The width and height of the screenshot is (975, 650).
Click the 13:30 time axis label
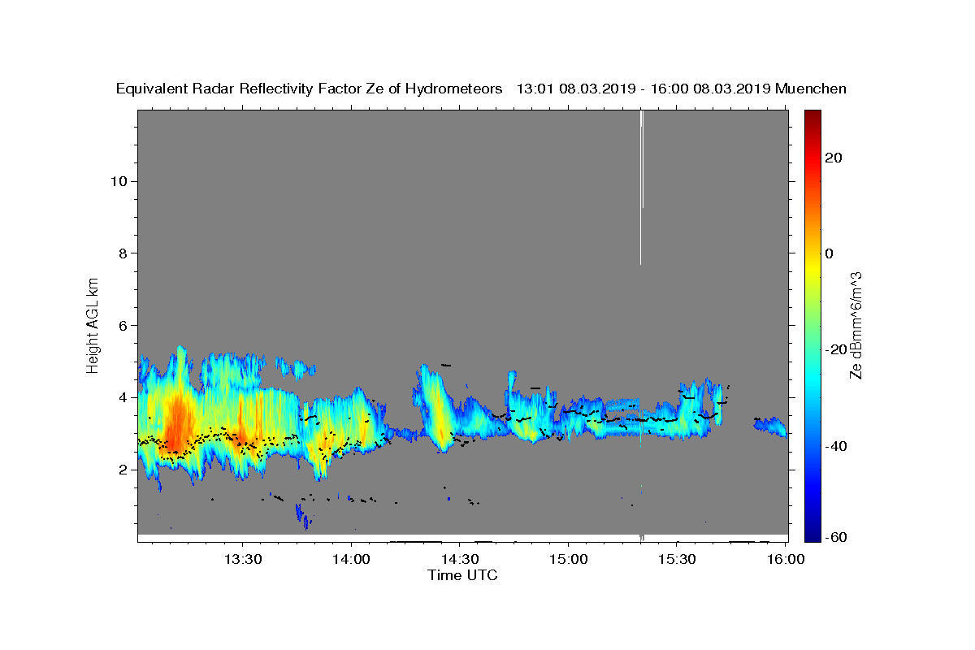point(242,560)
